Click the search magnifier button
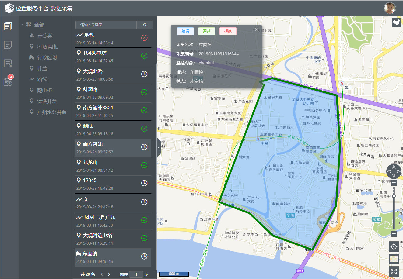 (x=145, y=25)
